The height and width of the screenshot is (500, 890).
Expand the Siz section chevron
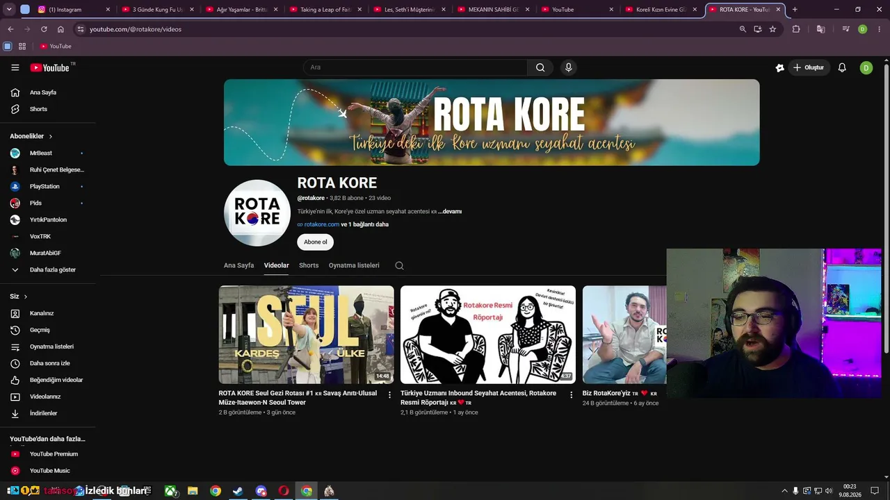tap(26, 297)
